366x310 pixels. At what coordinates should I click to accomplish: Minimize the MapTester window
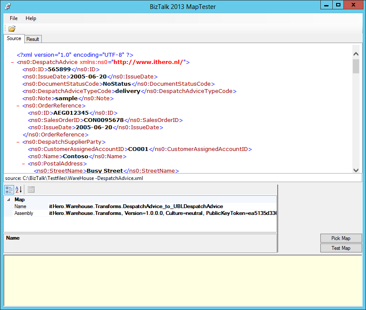(326, 5)
